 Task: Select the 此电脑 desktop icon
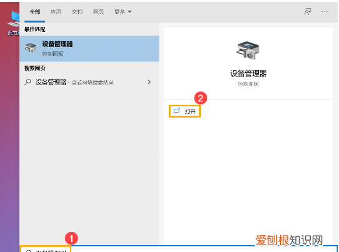[x=13, y=23]
